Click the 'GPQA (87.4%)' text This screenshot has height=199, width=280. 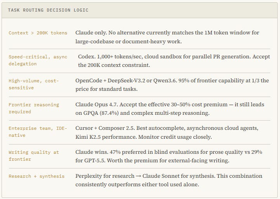[101, 113]
